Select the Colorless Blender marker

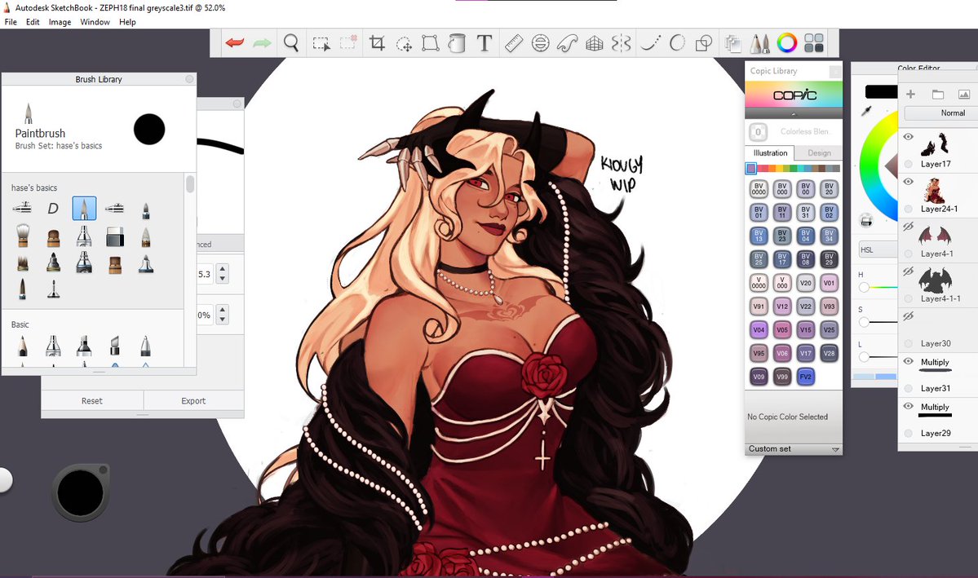point(758,131)
